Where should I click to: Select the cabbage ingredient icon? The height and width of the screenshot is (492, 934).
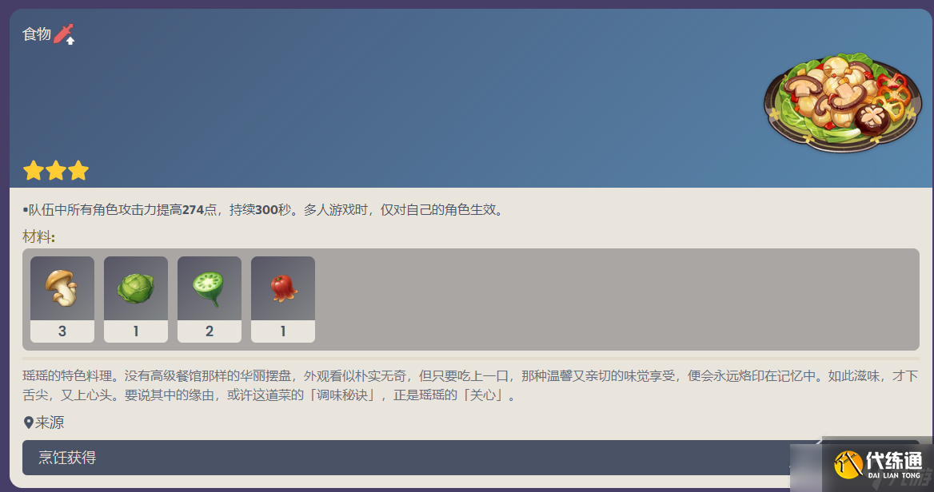pos(136,288)
